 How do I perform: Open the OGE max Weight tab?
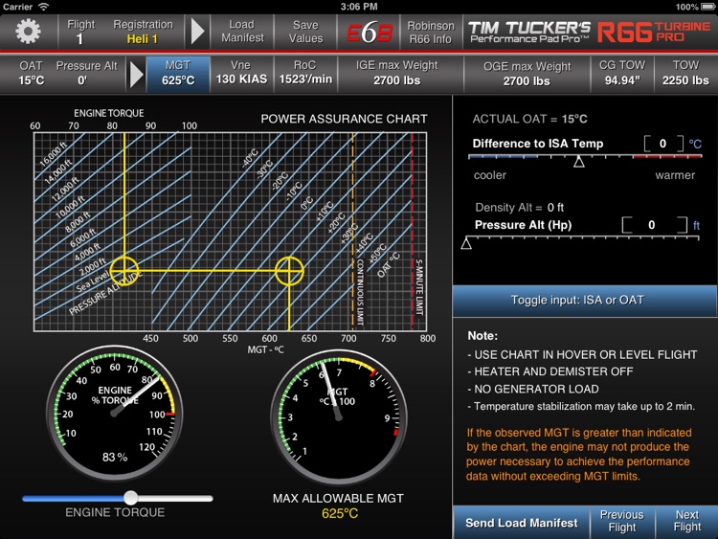pyautogui.click(x=527, y=74)
